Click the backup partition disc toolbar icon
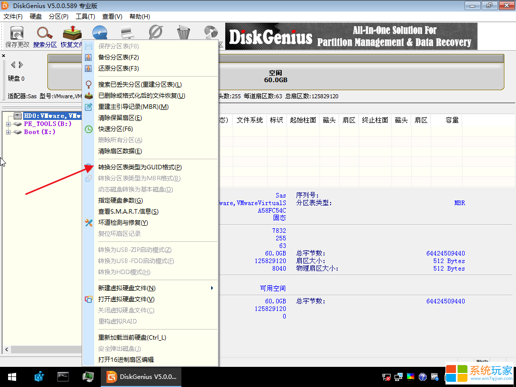The height and width of the screenshot is (387, 516). (211, 33)
